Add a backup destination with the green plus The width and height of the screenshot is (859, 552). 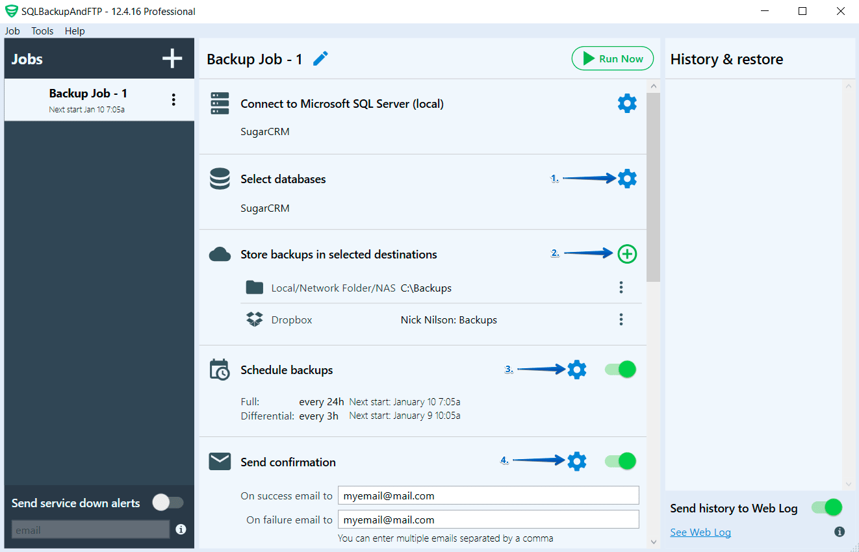pos(627,254)
